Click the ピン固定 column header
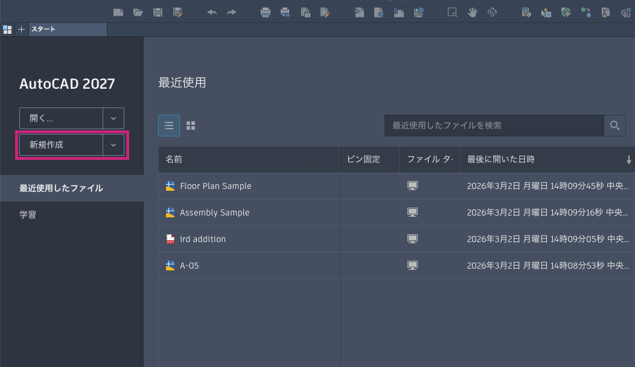 click(x=369, y=159)
